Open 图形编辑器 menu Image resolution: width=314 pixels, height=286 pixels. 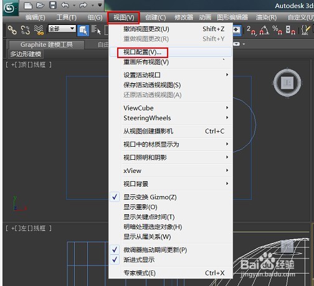coord(232,17)
